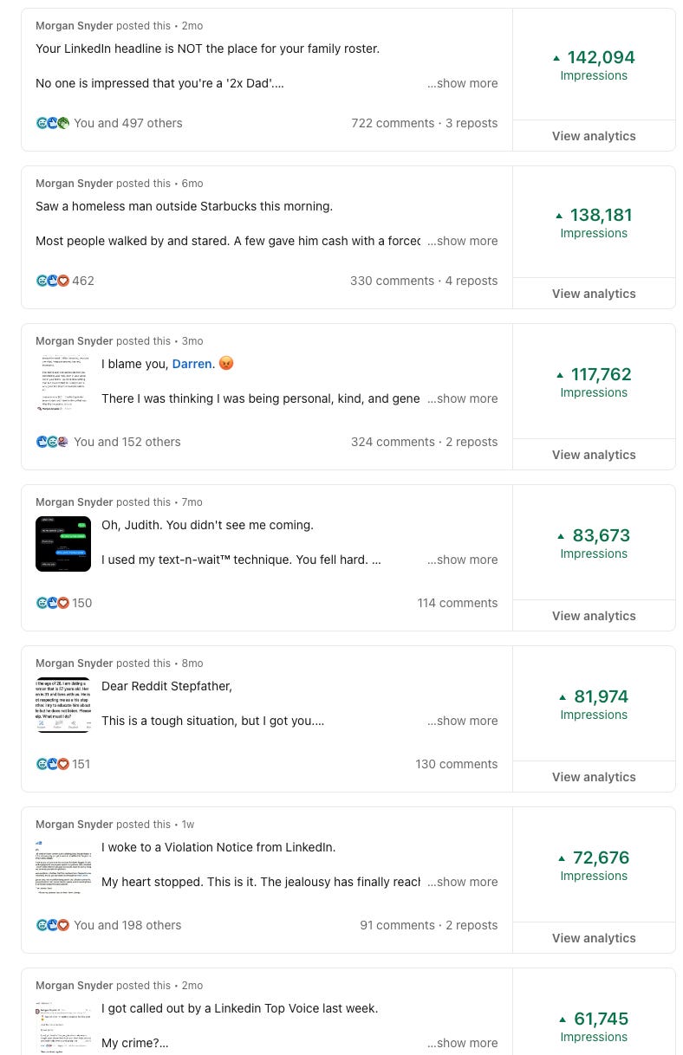The height and width of the screenshot is (1055, 683).
Task: Expand show more on the Starbucks post
Action: (x=462, y=241)
